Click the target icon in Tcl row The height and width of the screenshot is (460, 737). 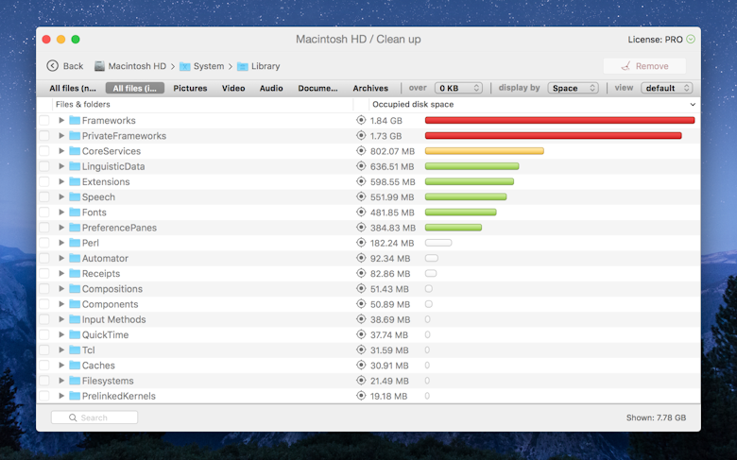coord(361,350)
